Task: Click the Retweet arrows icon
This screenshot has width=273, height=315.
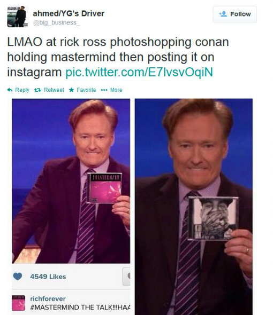Action: [37, 90]
